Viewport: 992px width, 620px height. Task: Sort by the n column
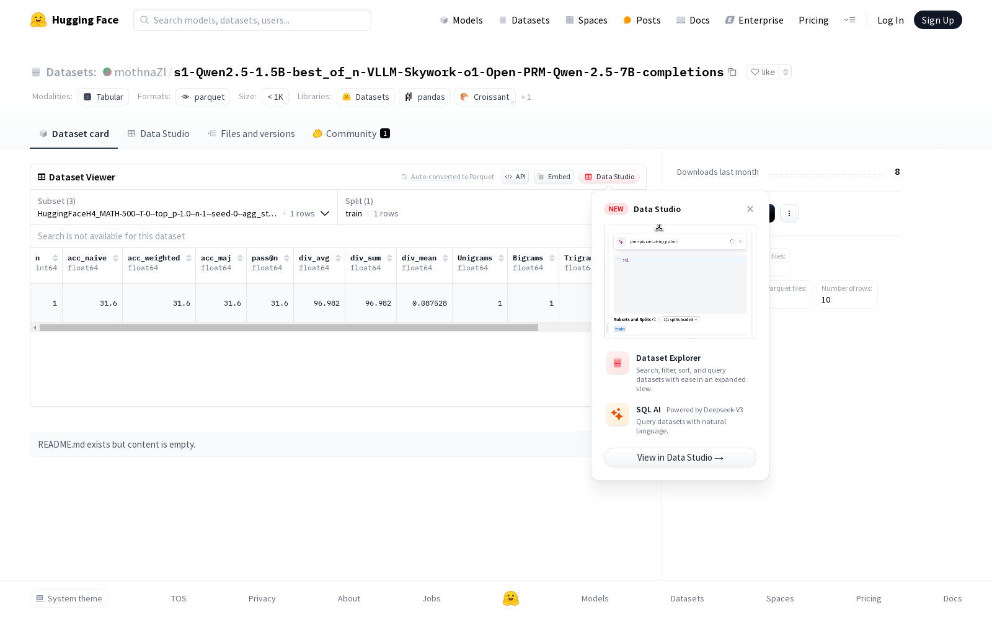coord(55,258)
